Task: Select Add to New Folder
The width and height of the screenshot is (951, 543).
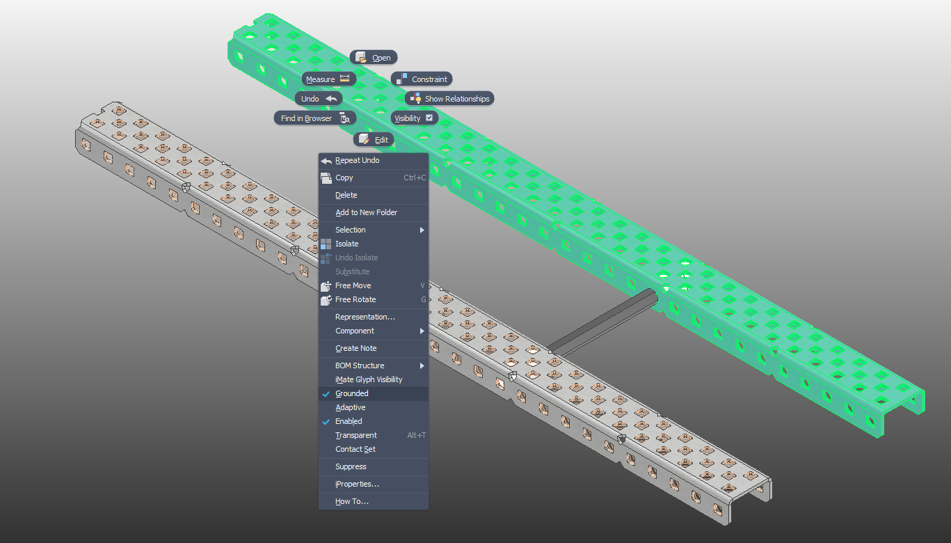Action: (374, 212)
